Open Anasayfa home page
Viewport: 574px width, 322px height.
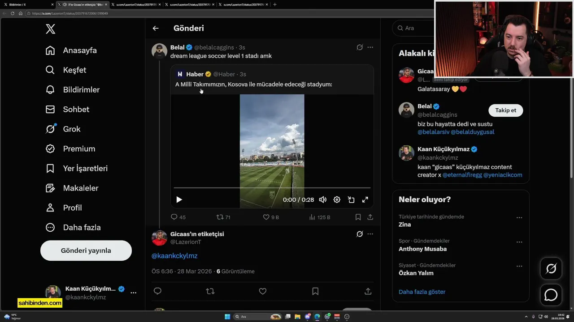click(x=71, y=51)
